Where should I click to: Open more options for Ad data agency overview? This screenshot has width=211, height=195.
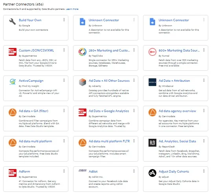[204, 111]
